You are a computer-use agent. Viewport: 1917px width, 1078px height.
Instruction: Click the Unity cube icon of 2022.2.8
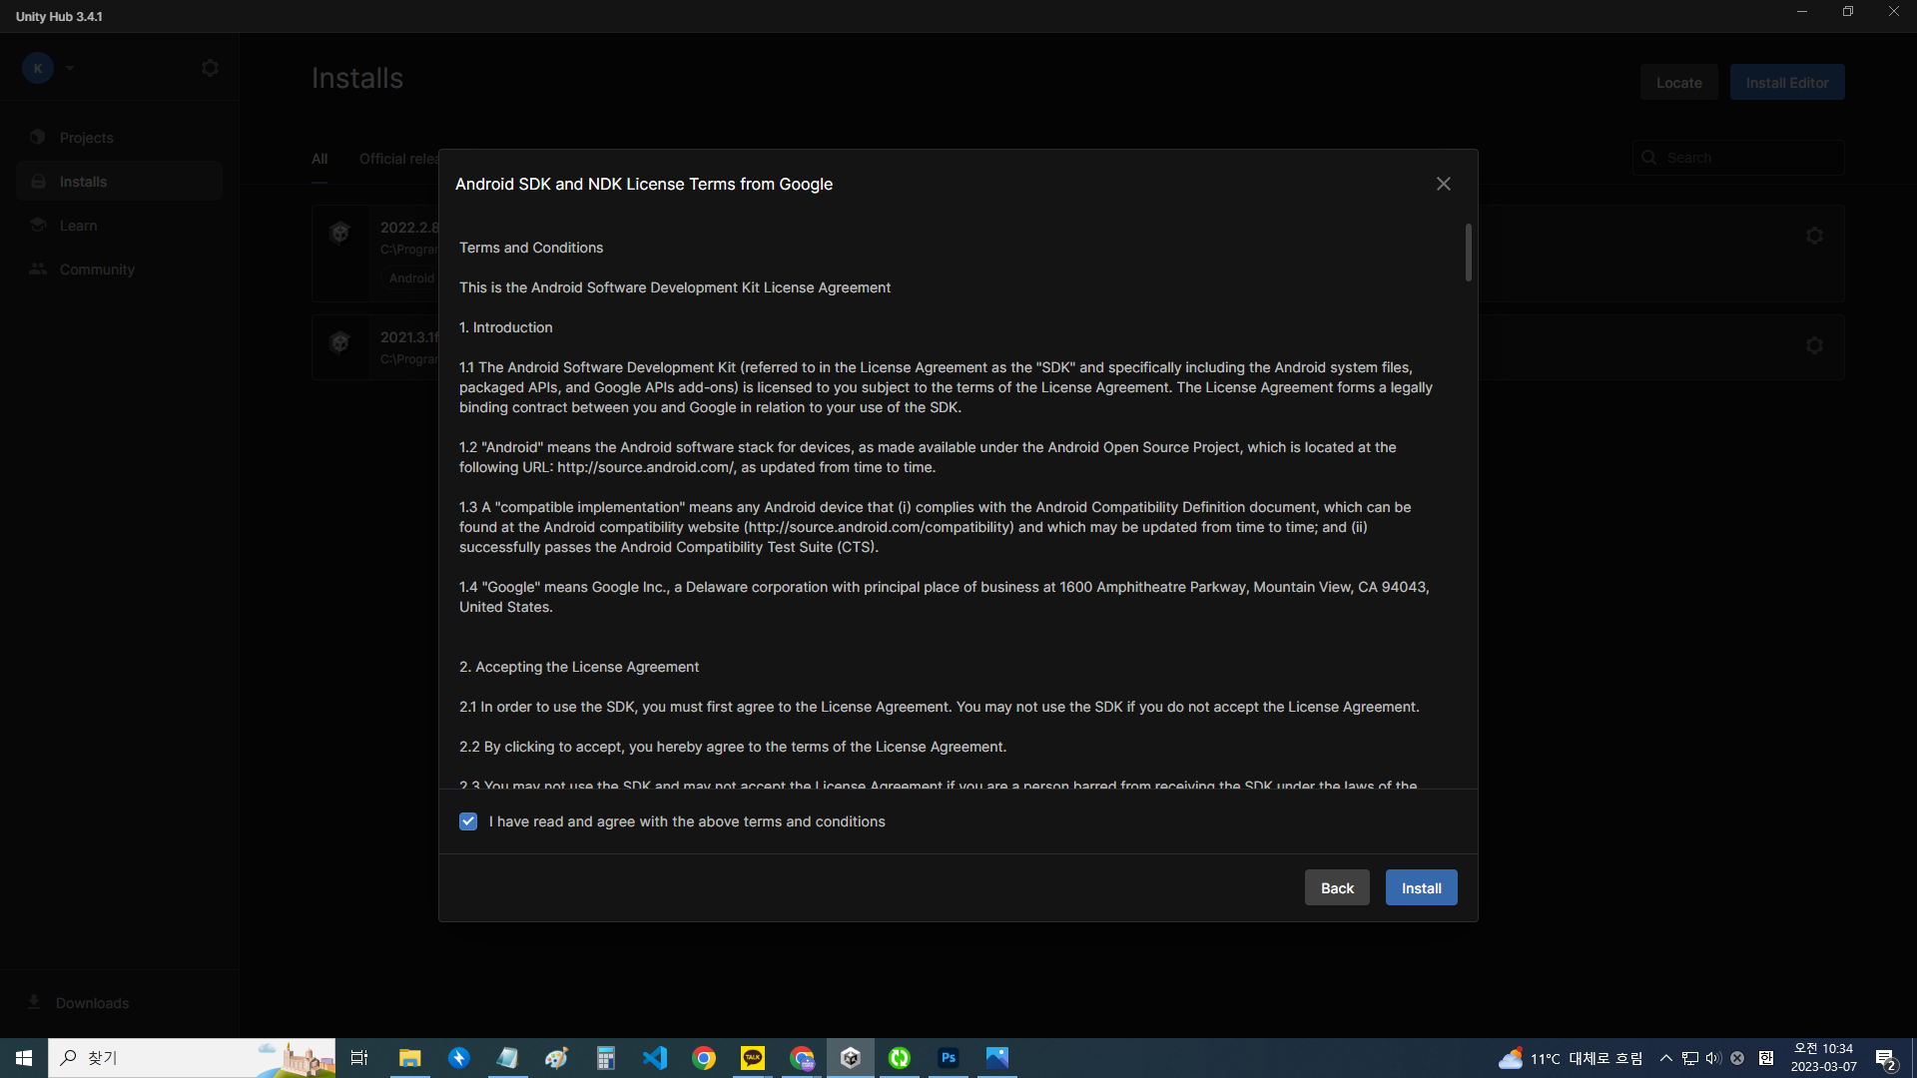click(x=339, y=233)
